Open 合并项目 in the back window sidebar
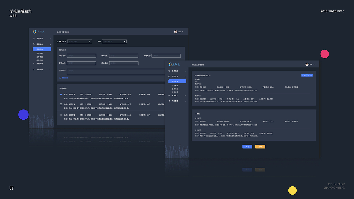Viewport: 354px width, 199px height. pos(40,57)
